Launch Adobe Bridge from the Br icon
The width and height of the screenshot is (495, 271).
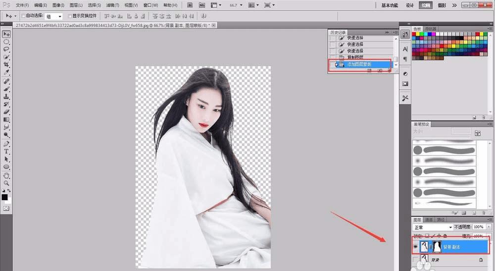pos(191,5)
